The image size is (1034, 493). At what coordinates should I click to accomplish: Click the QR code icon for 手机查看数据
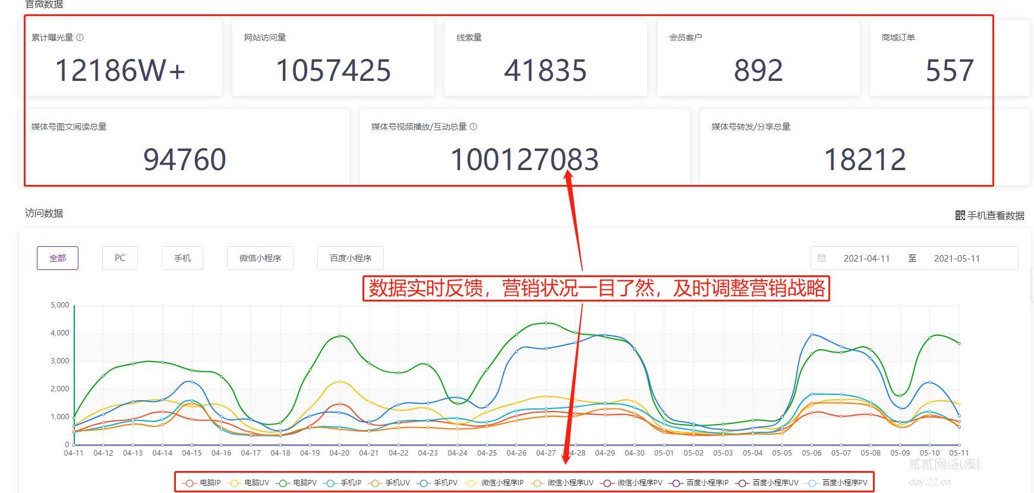[960, 215]
